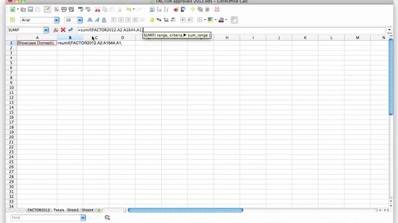Toggle the Edit File mode icon
Viewport: 398px width, 223px height.
(x=47, y=9)
